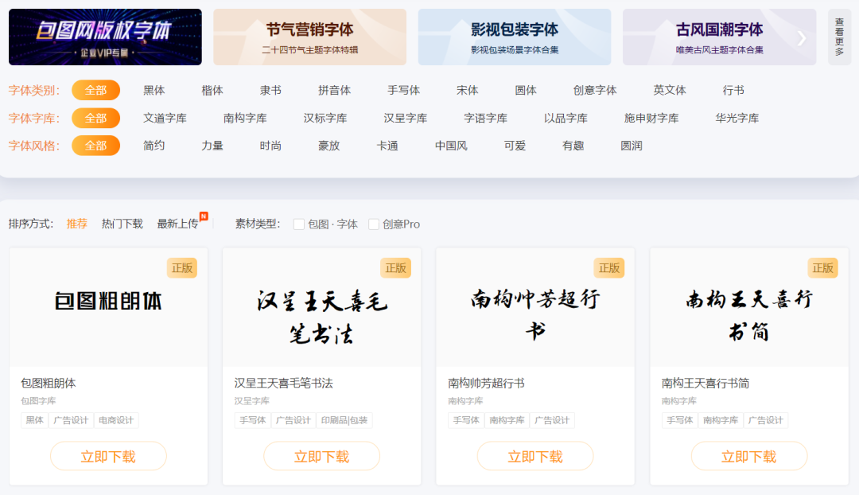This screenshot has width=859, height=495.
Task: Filter font style by 可爱
Action: (515, 146)
